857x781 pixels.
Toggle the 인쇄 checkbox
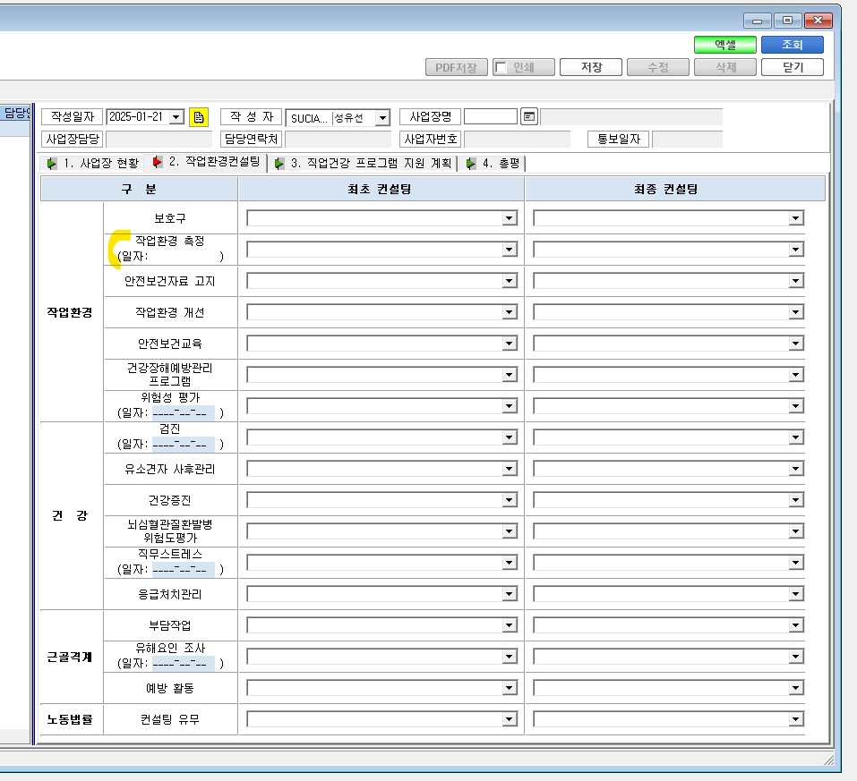pos(500,67)
